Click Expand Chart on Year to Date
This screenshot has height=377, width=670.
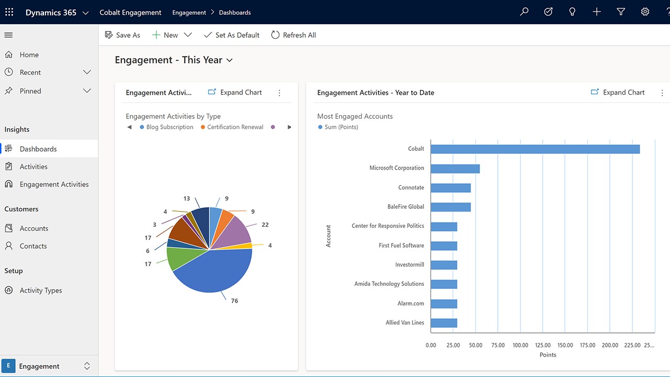[x=618, y=92]
